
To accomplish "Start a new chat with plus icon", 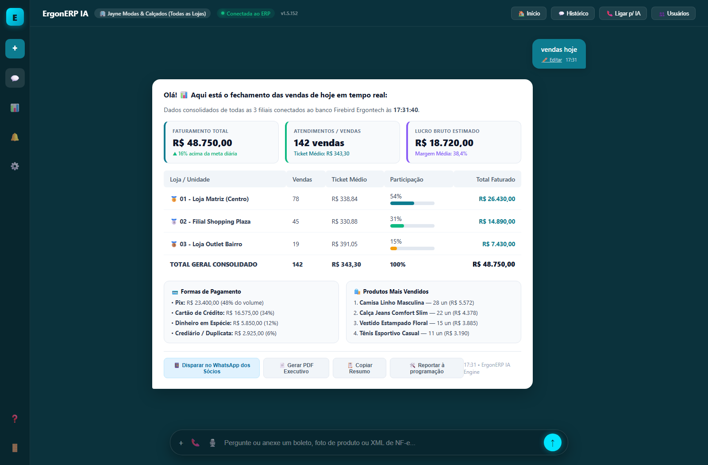I will tap(15, 48).
